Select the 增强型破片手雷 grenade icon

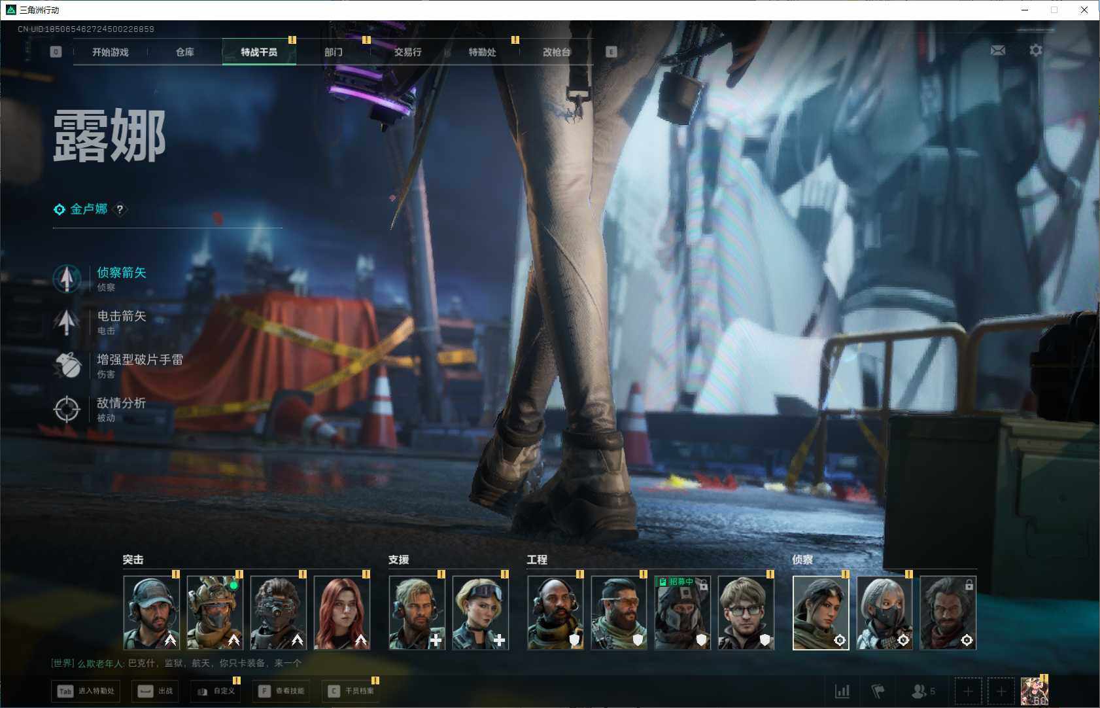pyautogui.click(x=67, y=365)
